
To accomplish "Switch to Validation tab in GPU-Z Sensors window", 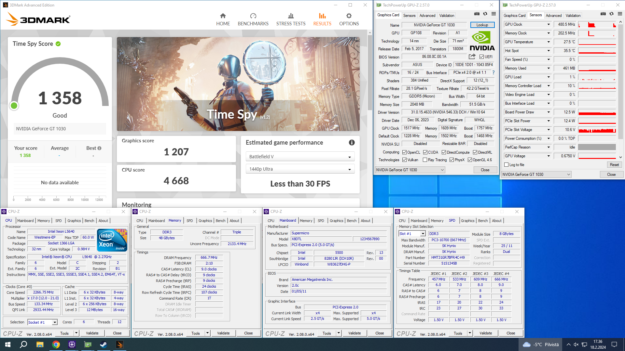I will pos(573,16).
